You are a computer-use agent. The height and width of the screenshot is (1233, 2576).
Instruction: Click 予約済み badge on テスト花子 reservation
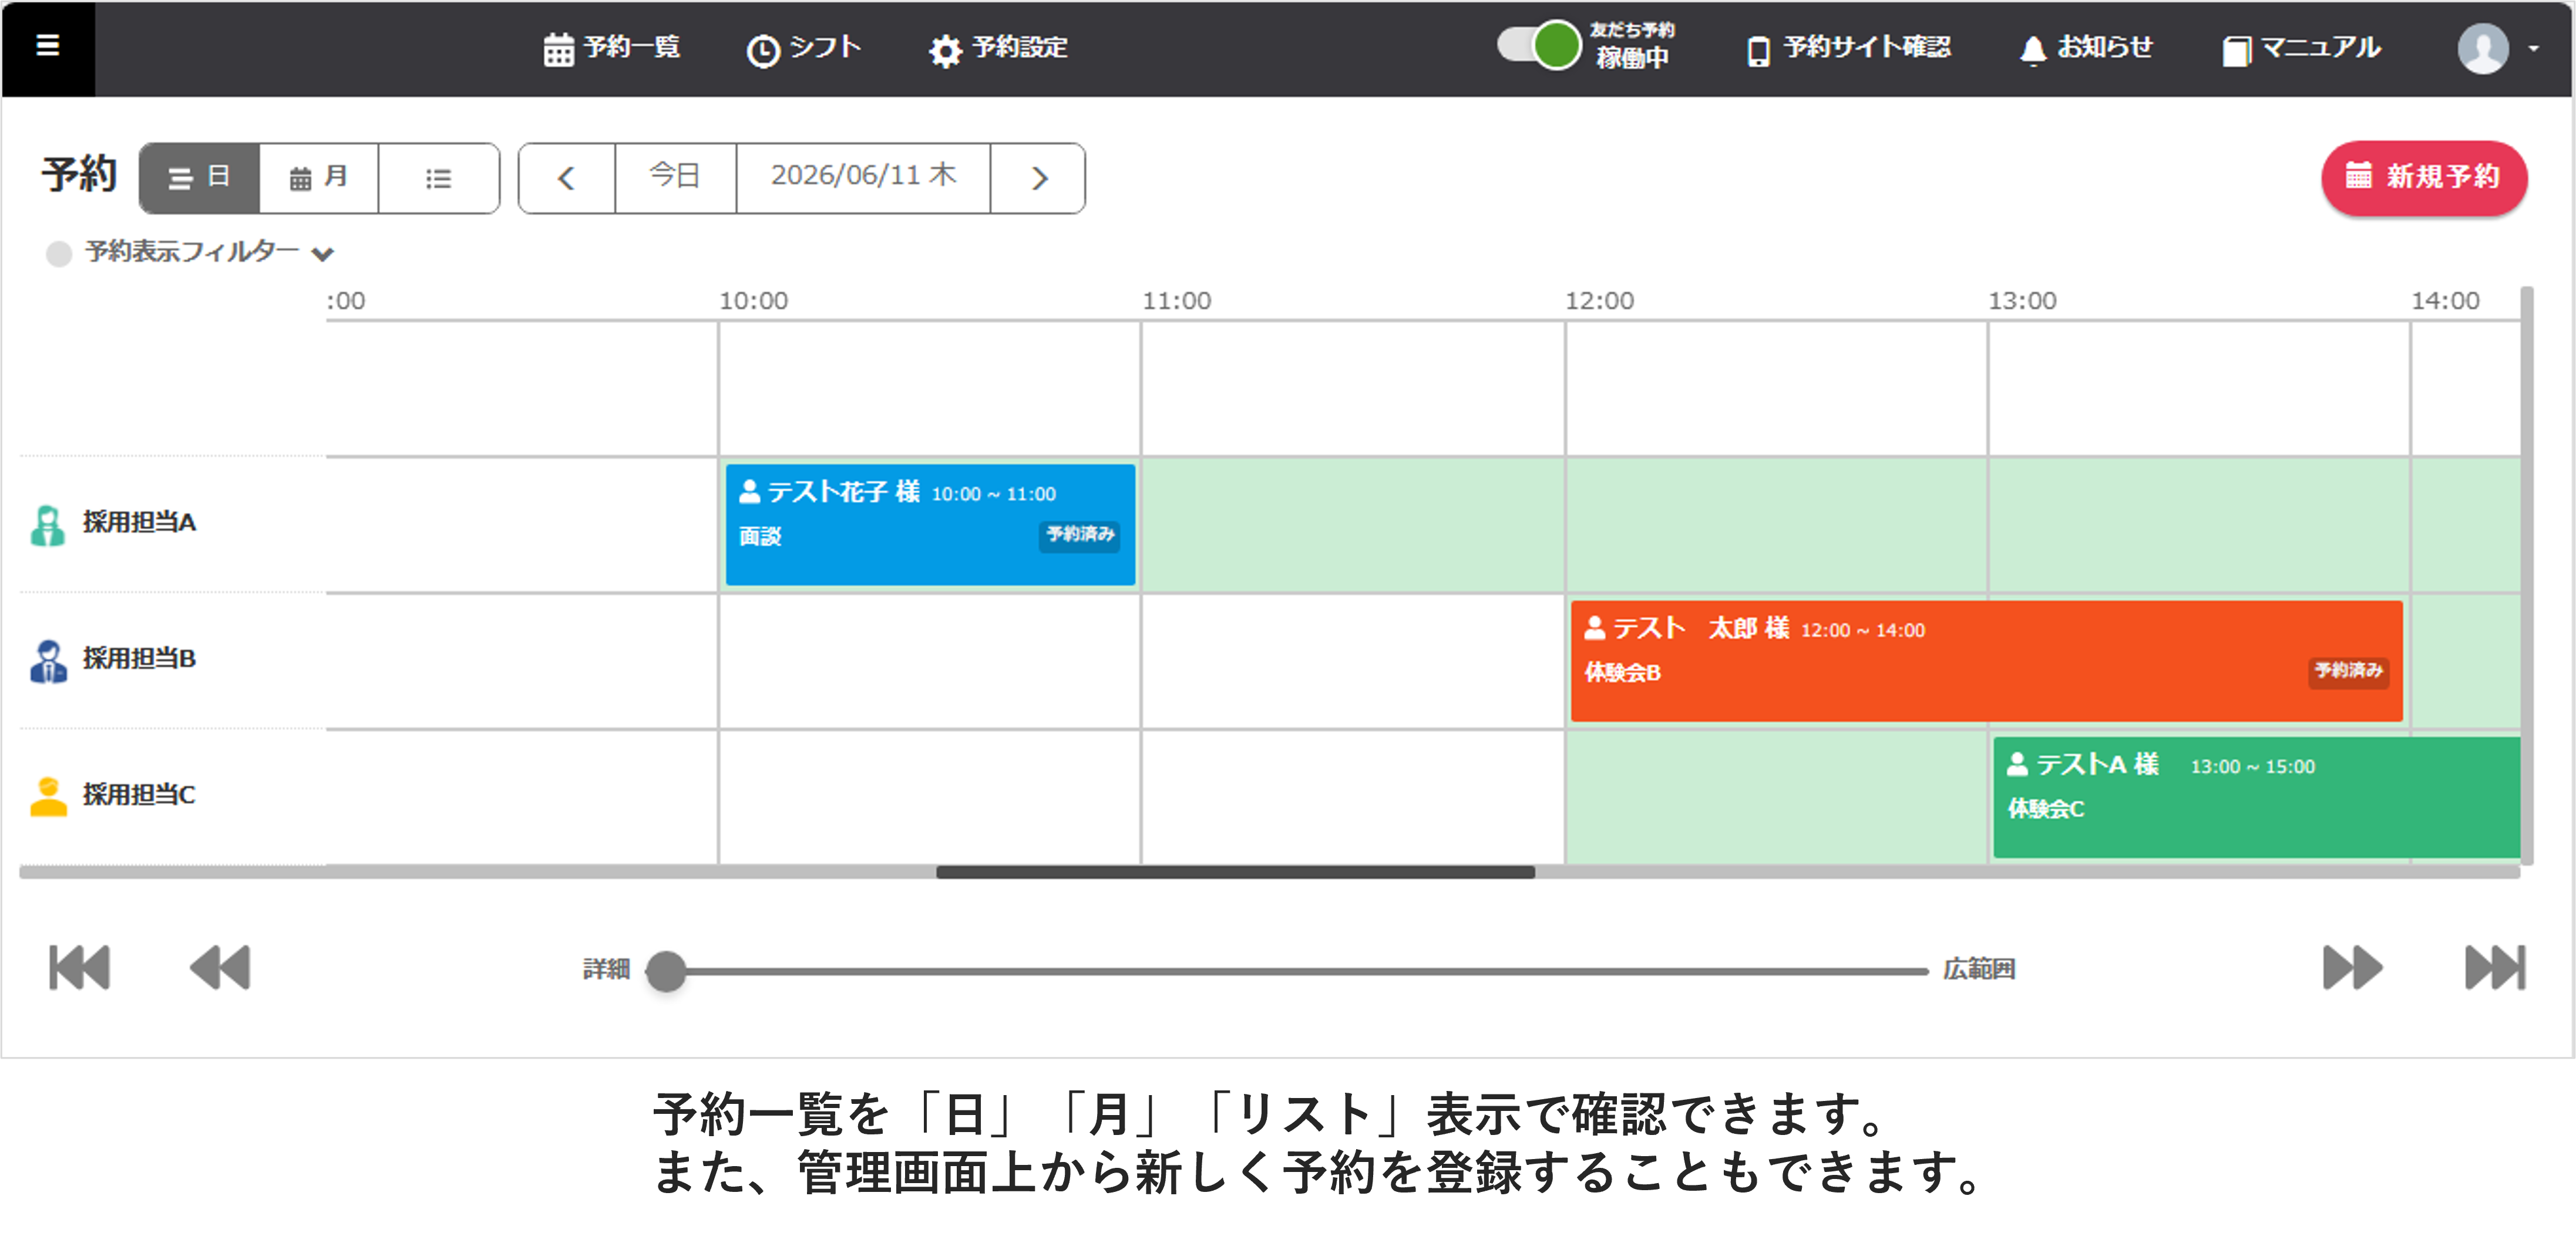coord(1080,535)
